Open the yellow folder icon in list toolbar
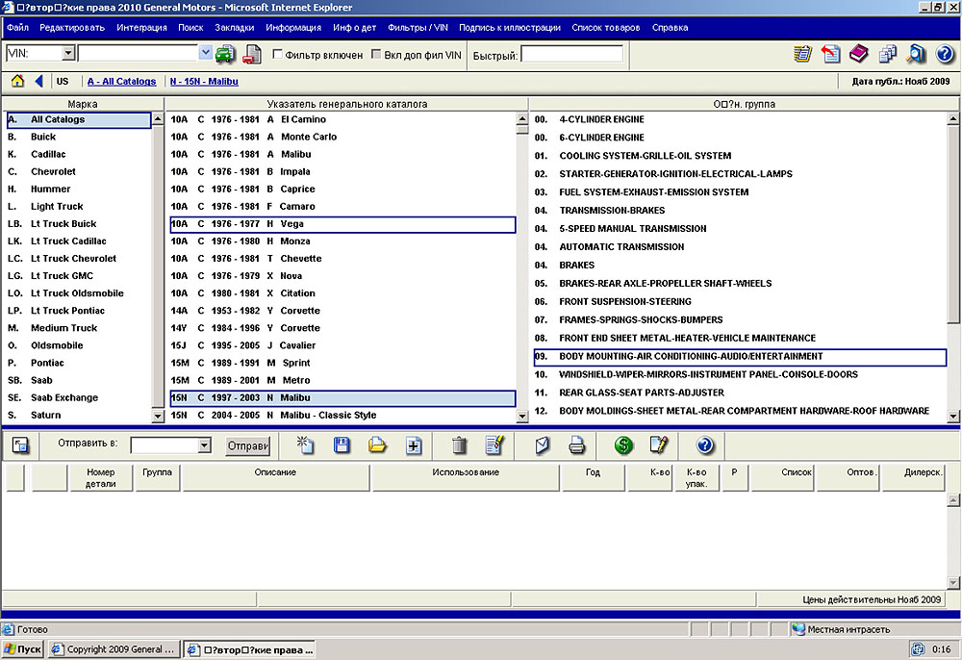Image resolution: width=962 pixels, height=660 pixels. (x=377, y=445)
